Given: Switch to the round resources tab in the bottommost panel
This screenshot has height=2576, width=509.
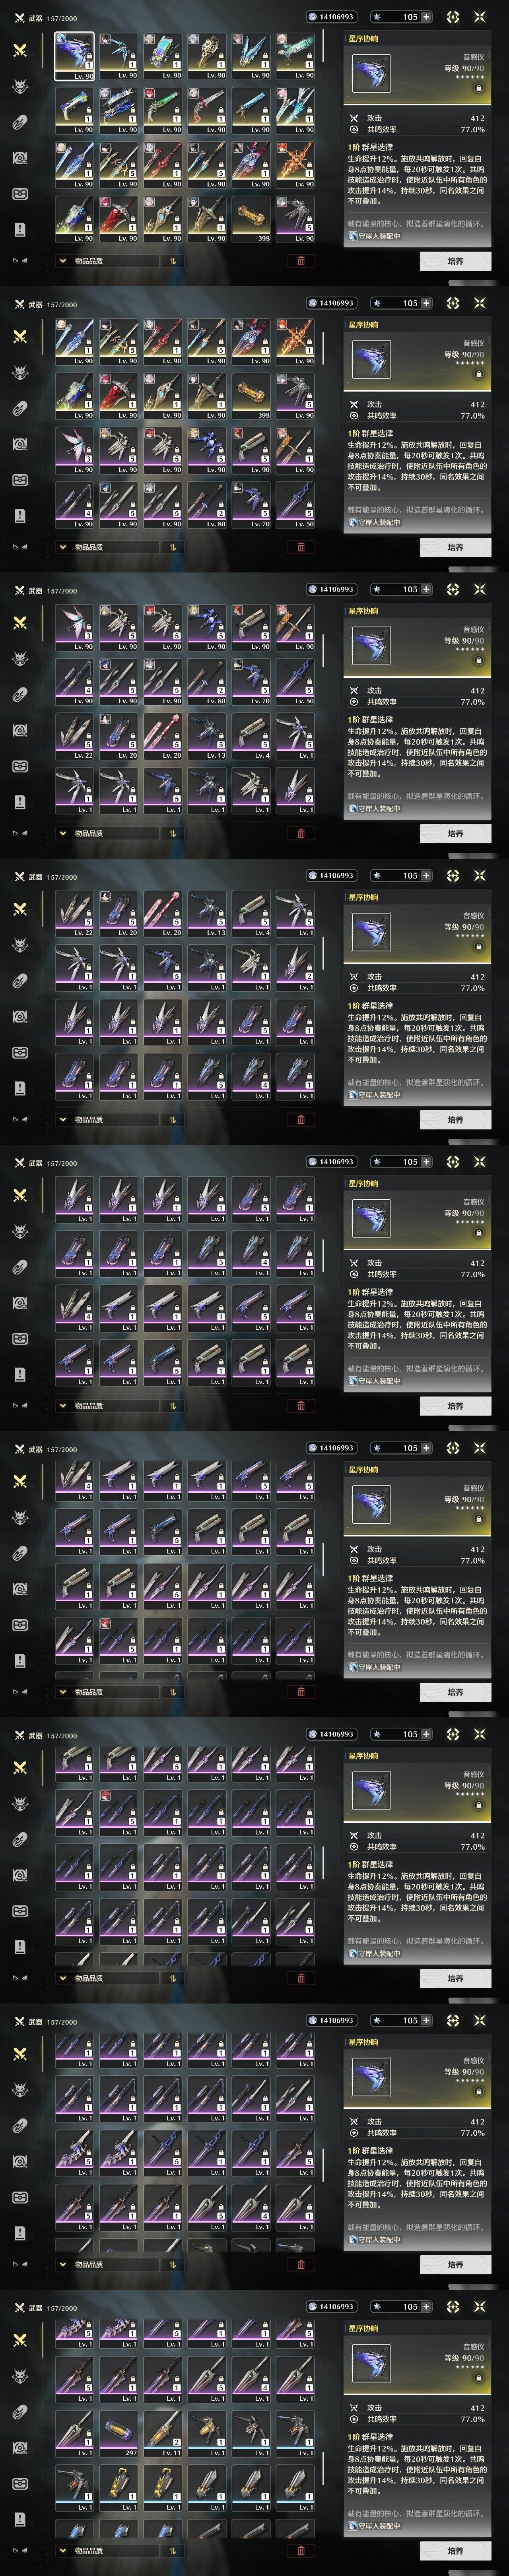Looking at the screenshot, I should tap(20, 2447).
